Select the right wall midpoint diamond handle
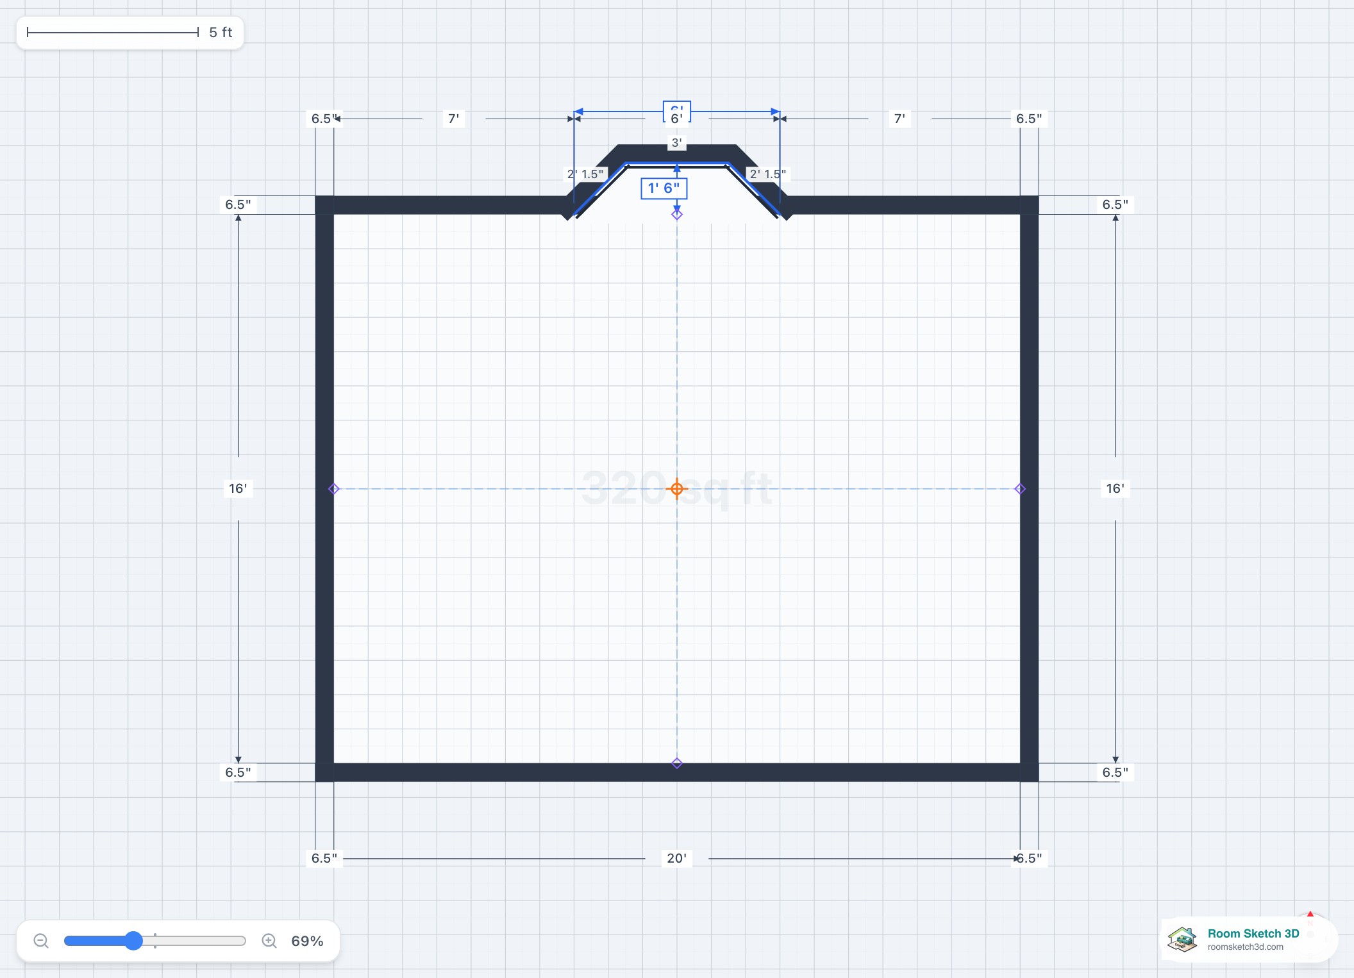The height and width of the screenshot is (978, 1354). click(1020, 489)
